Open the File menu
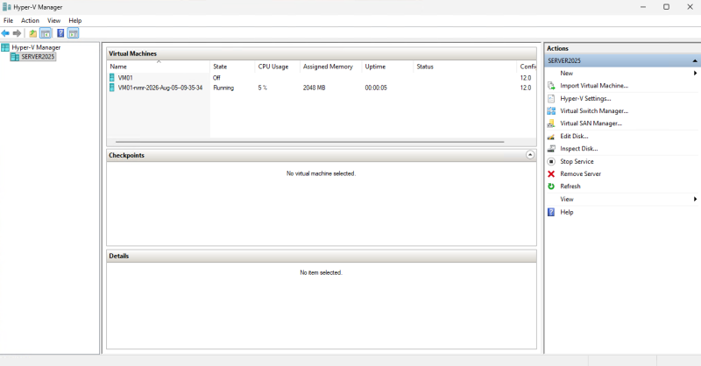This screenshot has height=366, width=701. tap(8, 20)
